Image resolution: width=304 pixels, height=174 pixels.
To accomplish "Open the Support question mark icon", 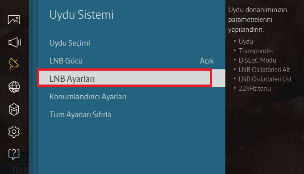I will 14,154.
